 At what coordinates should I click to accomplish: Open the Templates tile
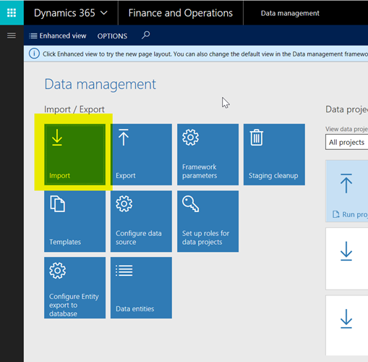[74, 221]
